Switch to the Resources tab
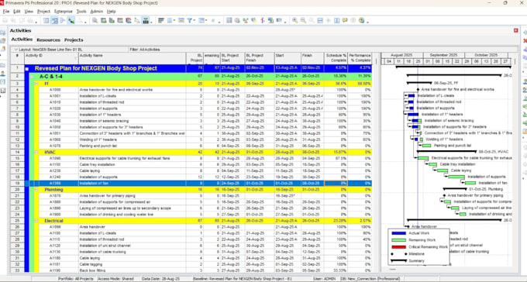527x282 pixels. 48,40
